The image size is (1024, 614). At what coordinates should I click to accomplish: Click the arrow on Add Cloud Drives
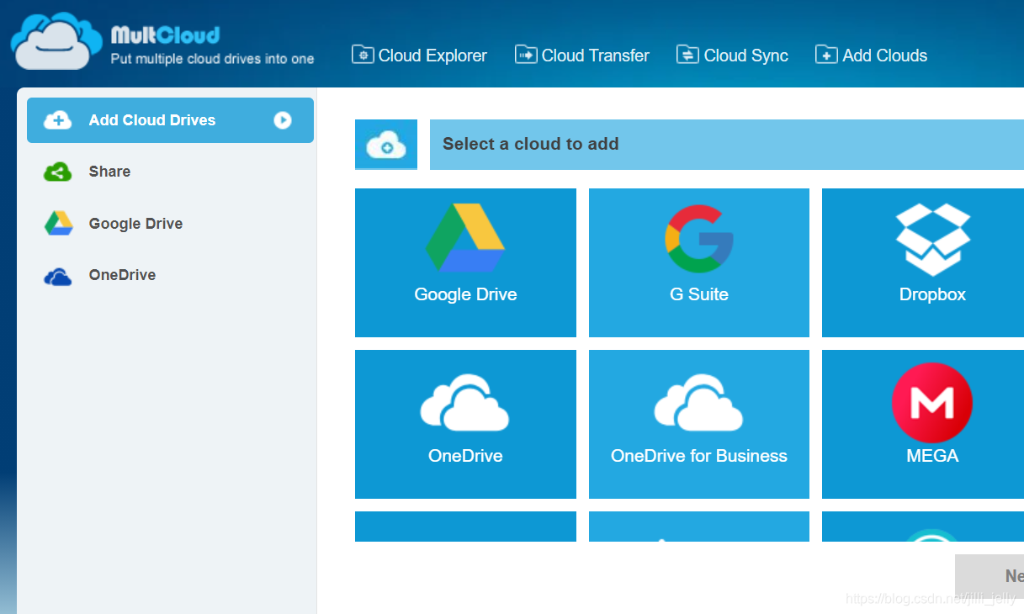tap(283, 120)
